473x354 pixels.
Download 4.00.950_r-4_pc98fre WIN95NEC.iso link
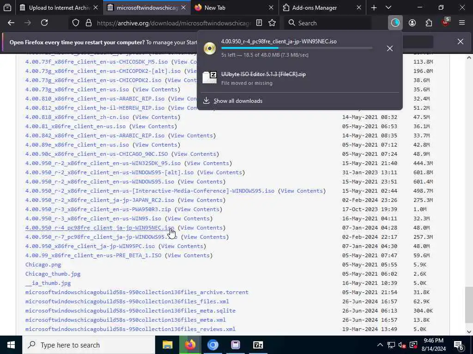pos(100,228)
